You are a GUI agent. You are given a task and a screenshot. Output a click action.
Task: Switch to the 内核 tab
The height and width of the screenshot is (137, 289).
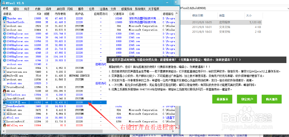click(x=38, y=9)
